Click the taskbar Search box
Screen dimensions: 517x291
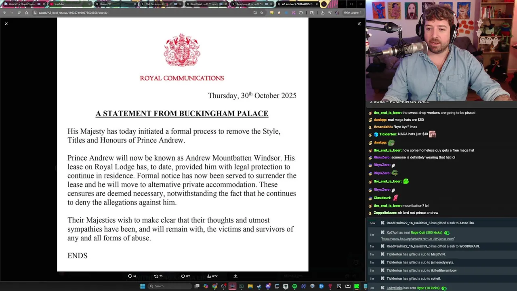click(x=170, y=286)
